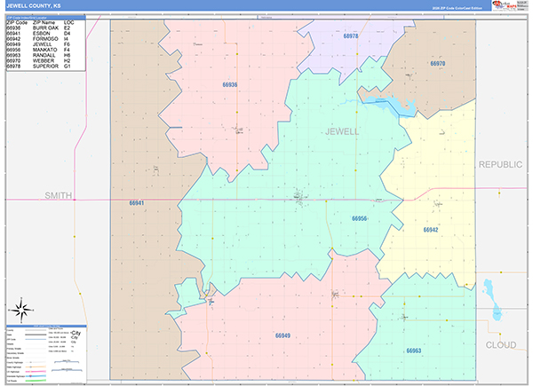Click the compass rose icon
The image size is (533, 386).
pos(21,310)
